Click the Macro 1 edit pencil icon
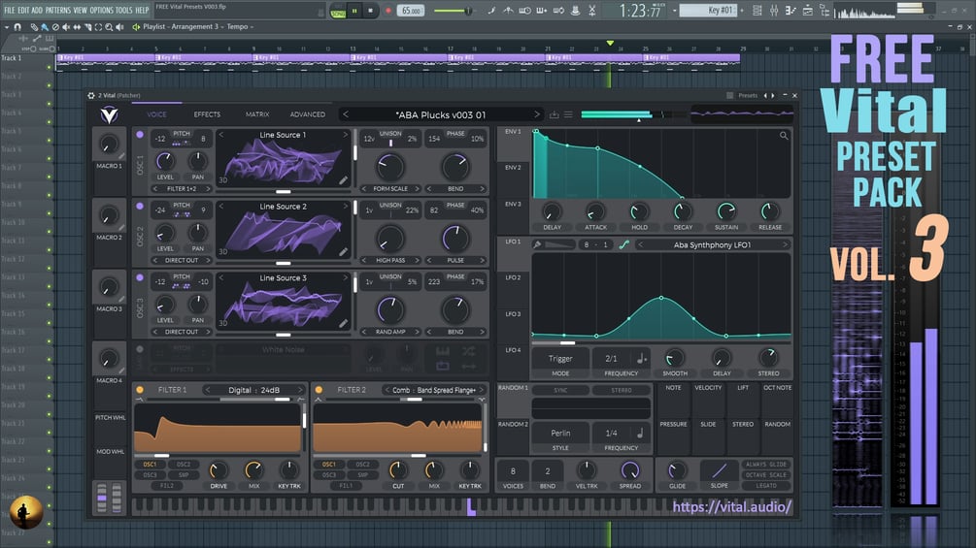The height and width of the screenshot is (548, 976). tap(122, 156)
